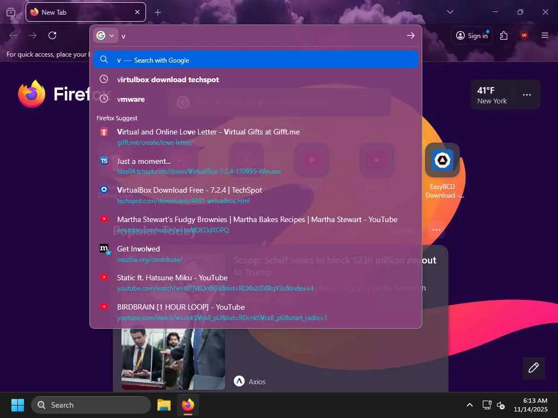Click clock icon beside vmware suggestion
Image resolution: width=558 pixels, height=418 pixels.
tap(104, 99)
